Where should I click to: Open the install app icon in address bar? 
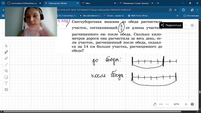(170, 10)
